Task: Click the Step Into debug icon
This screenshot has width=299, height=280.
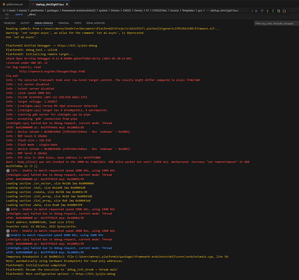Action: coord(267,11)
